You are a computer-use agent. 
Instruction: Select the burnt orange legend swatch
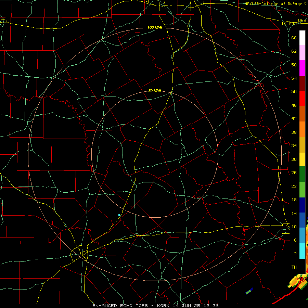tap(302, 114)
